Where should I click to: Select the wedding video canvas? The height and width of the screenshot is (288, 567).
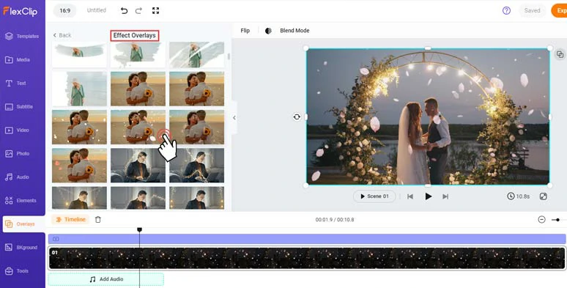[x=428, y=117]
